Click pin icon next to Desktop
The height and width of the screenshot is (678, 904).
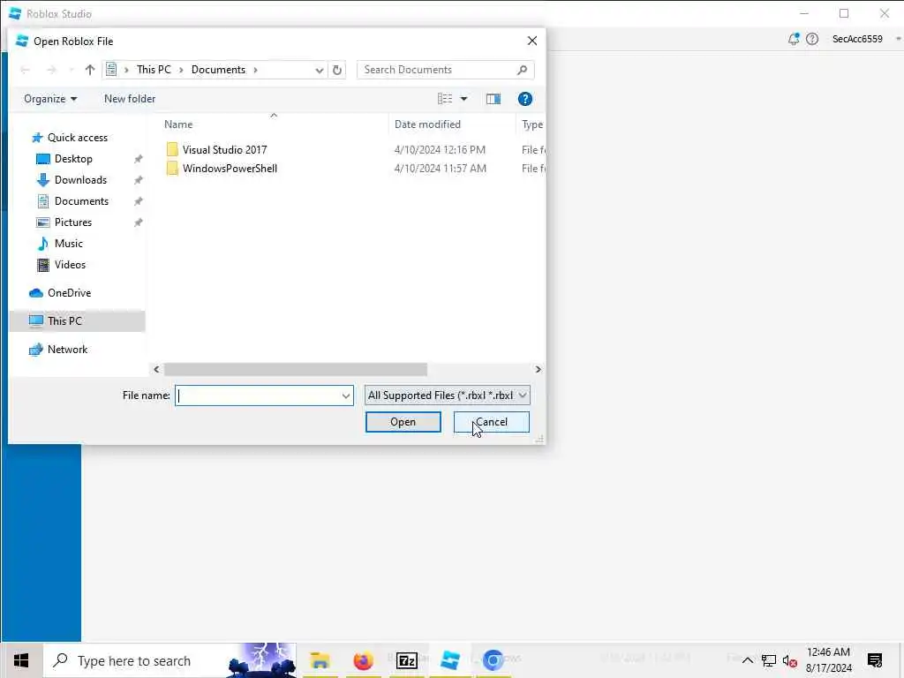138,159
